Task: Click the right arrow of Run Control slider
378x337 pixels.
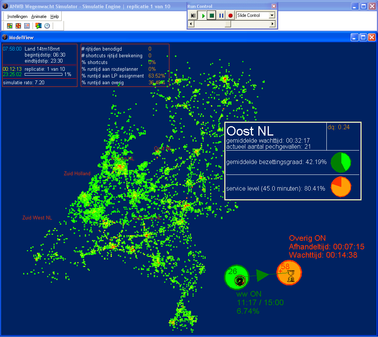Action: pyautogui.click(x=273, y=24)
